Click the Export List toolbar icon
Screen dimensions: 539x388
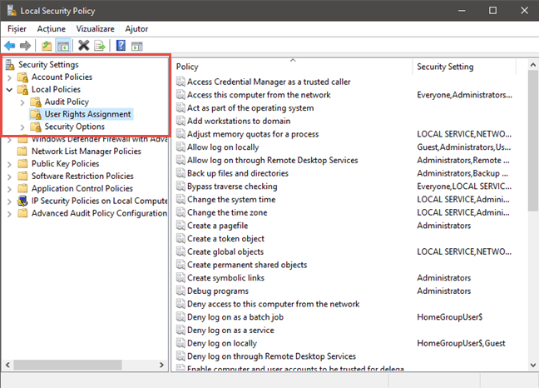coord(100,46)
